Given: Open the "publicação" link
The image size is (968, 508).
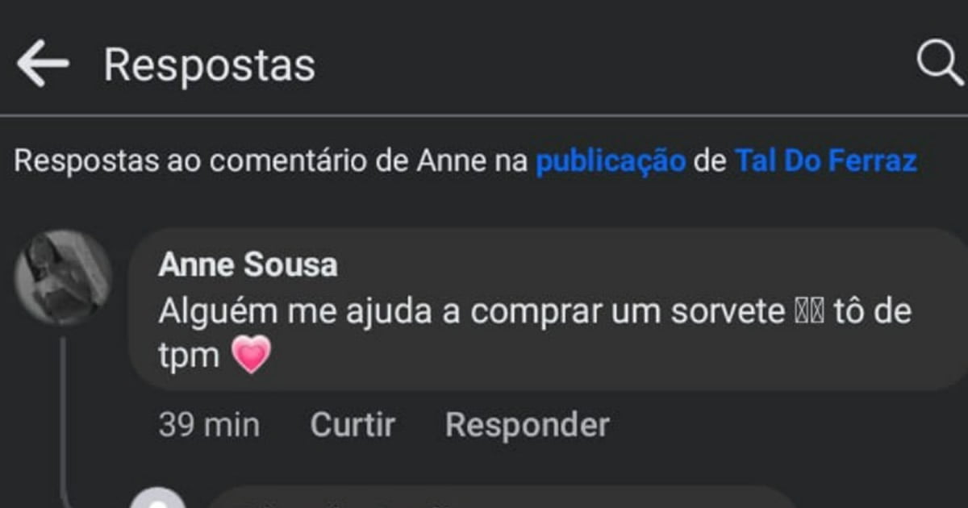Looking at the screenshot, I should (611, 161).
